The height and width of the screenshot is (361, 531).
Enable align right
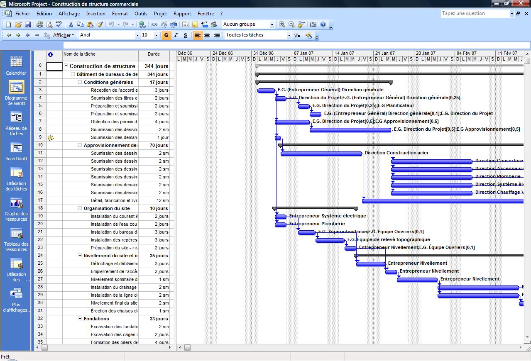tap(217, 35)
